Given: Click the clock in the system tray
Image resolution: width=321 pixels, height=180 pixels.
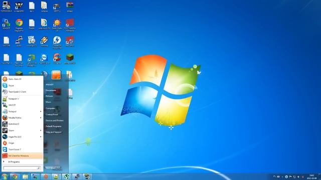Looking at the screenshot, I should [311, 176].
